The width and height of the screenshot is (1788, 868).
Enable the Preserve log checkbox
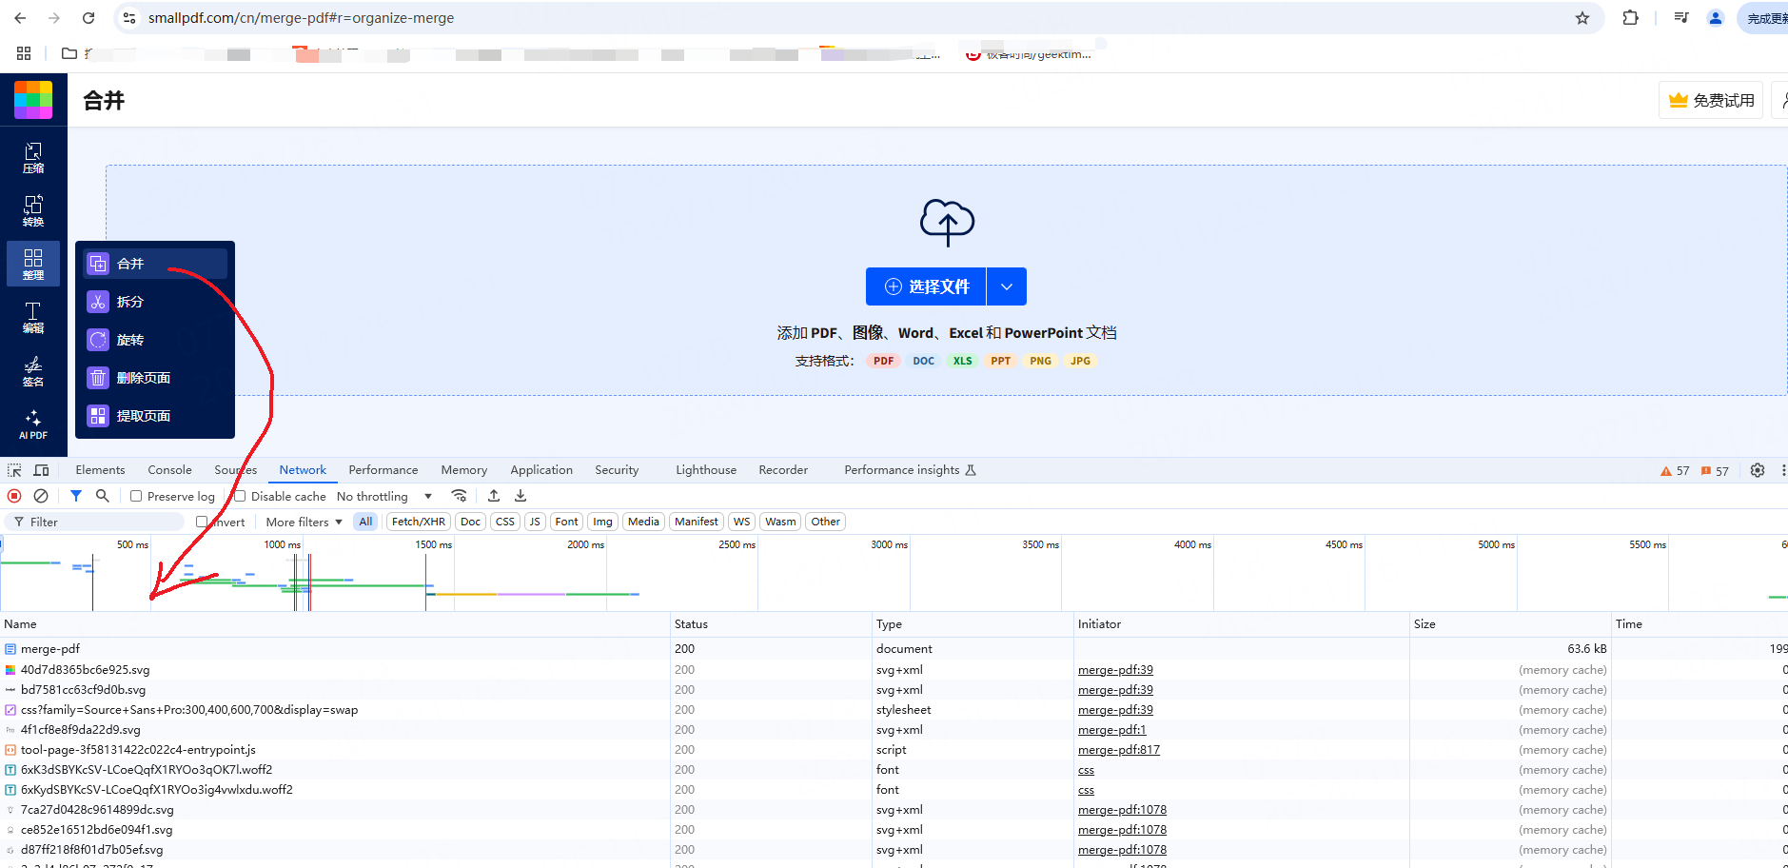[x=136, y=496]
